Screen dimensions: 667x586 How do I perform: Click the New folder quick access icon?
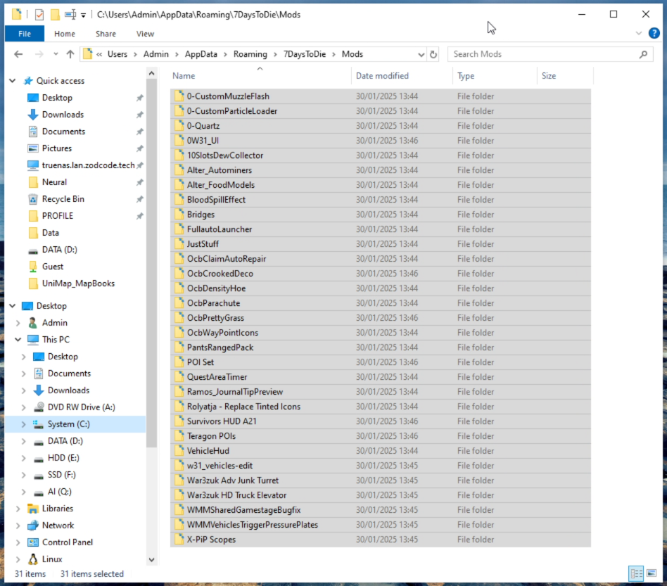tap(55, 15)
